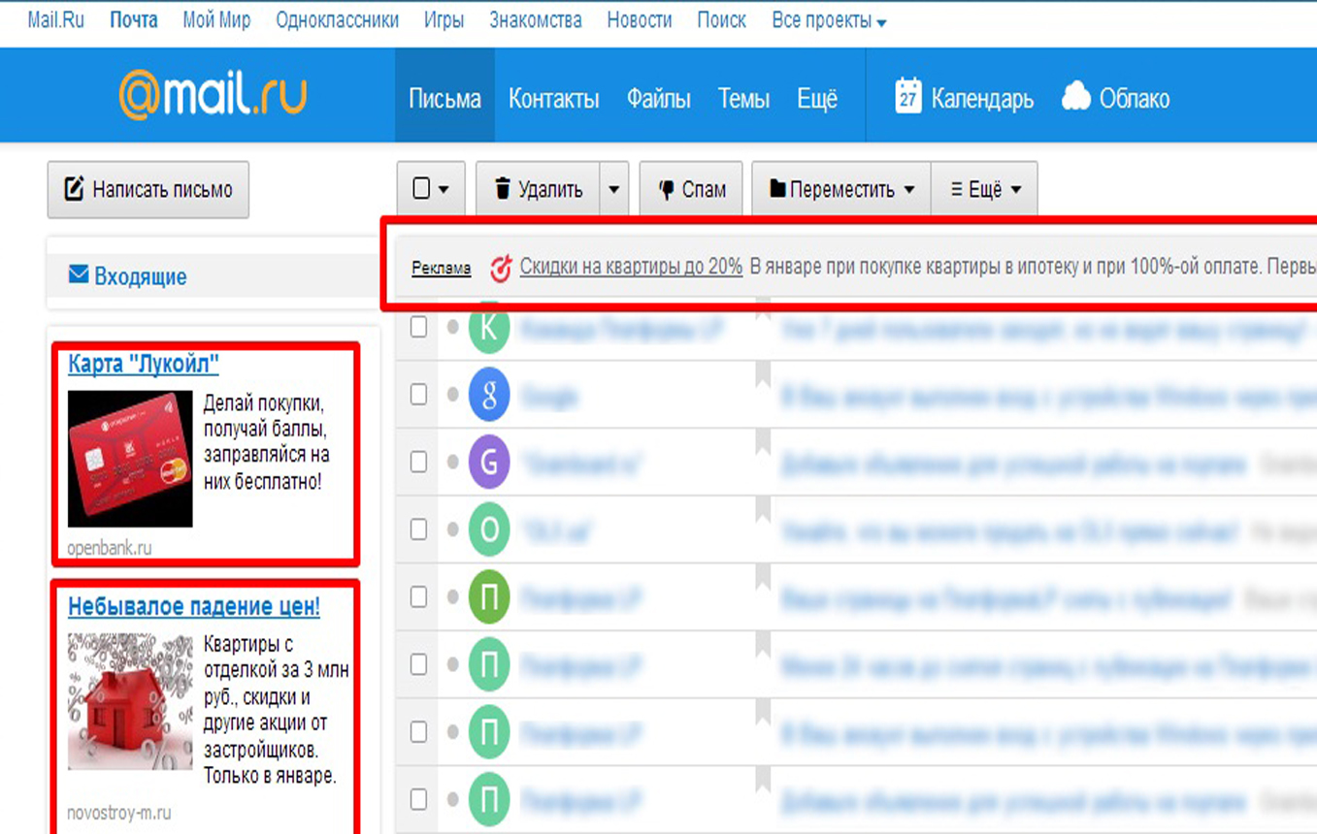This screenshot has width=1317, height=834.
Task: Toggle the select-all checkbox in toolbar
Action: [x=422, y=189]
